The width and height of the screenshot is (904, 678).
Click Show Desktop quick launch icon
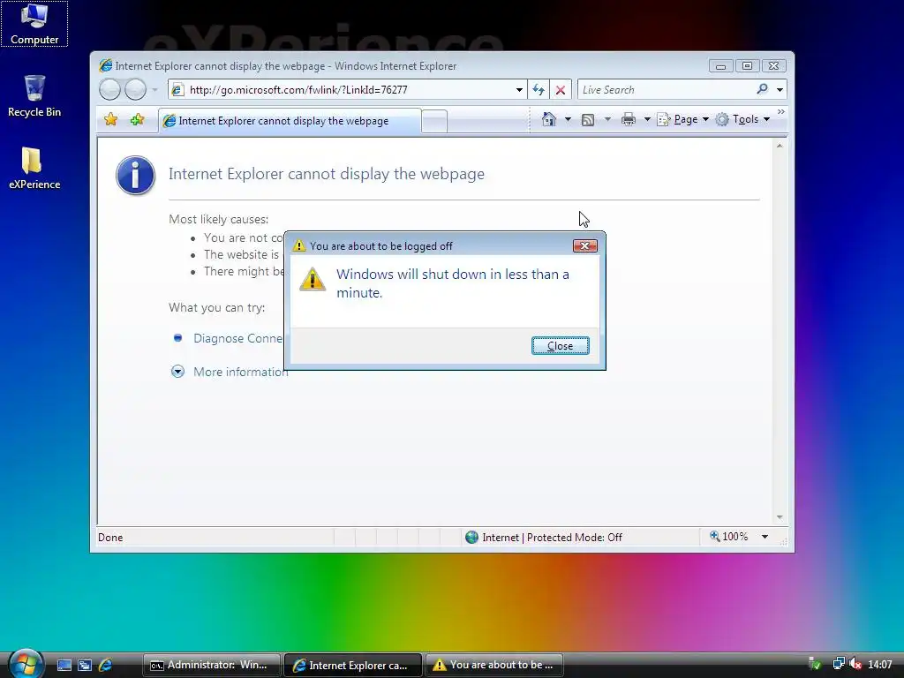[64, 666]
